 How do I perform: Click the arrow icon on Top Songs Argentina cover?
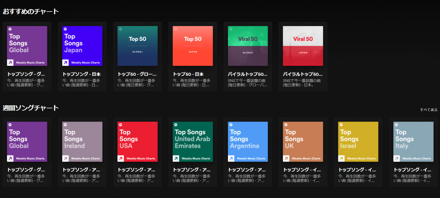231,158
